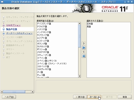Select the current 製品の言語 step
134x100 pixels.
pyautogui.click(x=12, y=29)
